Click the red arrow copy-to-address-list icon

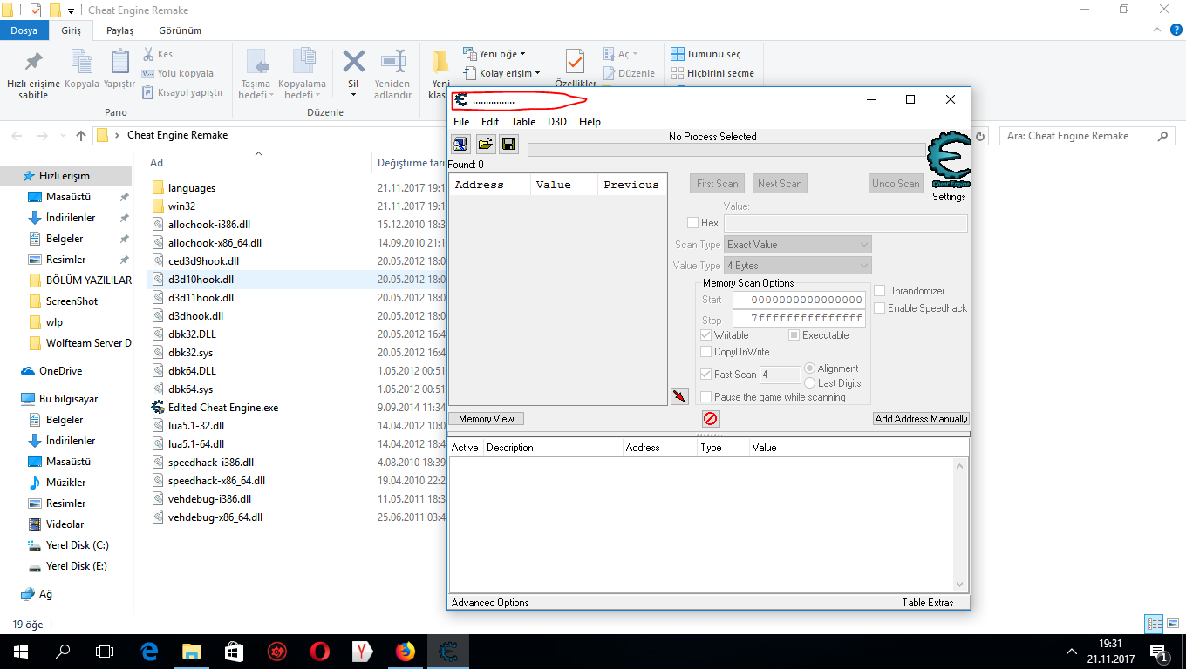679,396
